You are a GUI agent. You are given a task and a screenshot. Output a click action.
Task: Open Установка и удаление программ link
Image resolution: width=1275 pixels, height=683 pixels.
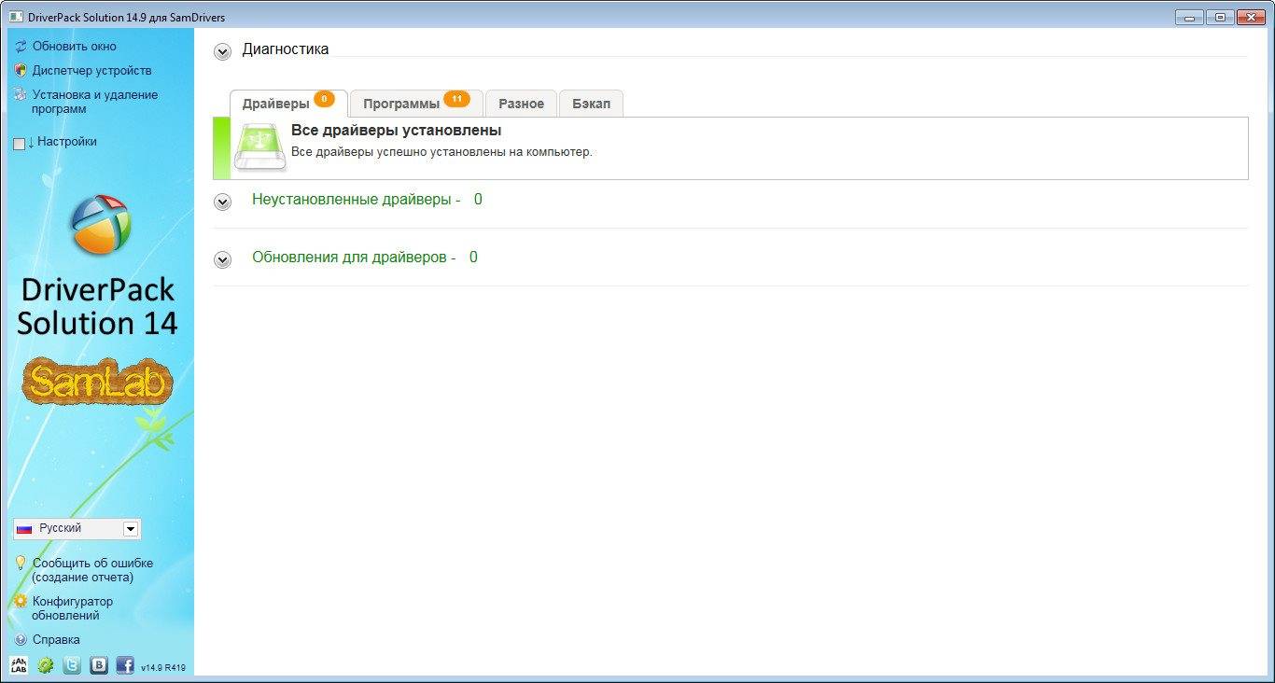pyautogui.click(x=95, y=102)
